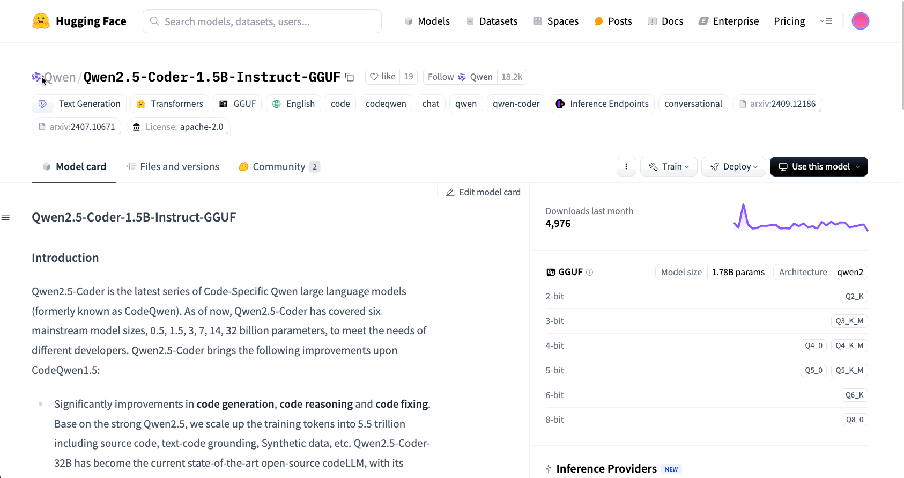Expand the Deploy dropdown
904x478 pixels.
coord(733,166)
